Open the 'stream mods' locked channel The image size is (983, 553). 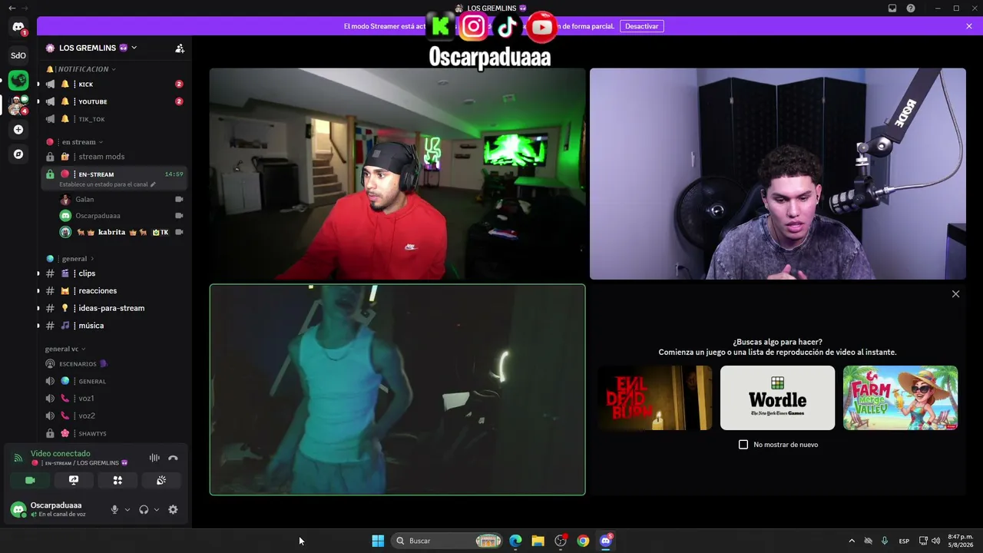114,157
